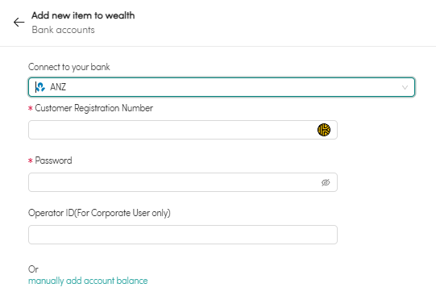The height and width of the screenshot is (300, 436).
Task: Click the red asterisk beside Customer Registration Number
Action: click(x=31, y=109)
